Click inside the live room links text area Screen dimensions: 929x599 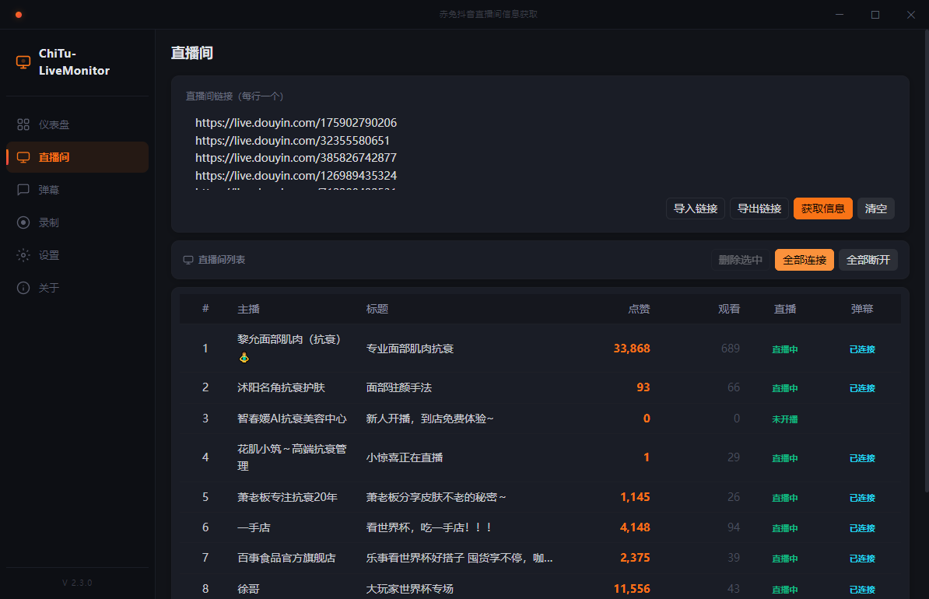click(540, 149)
